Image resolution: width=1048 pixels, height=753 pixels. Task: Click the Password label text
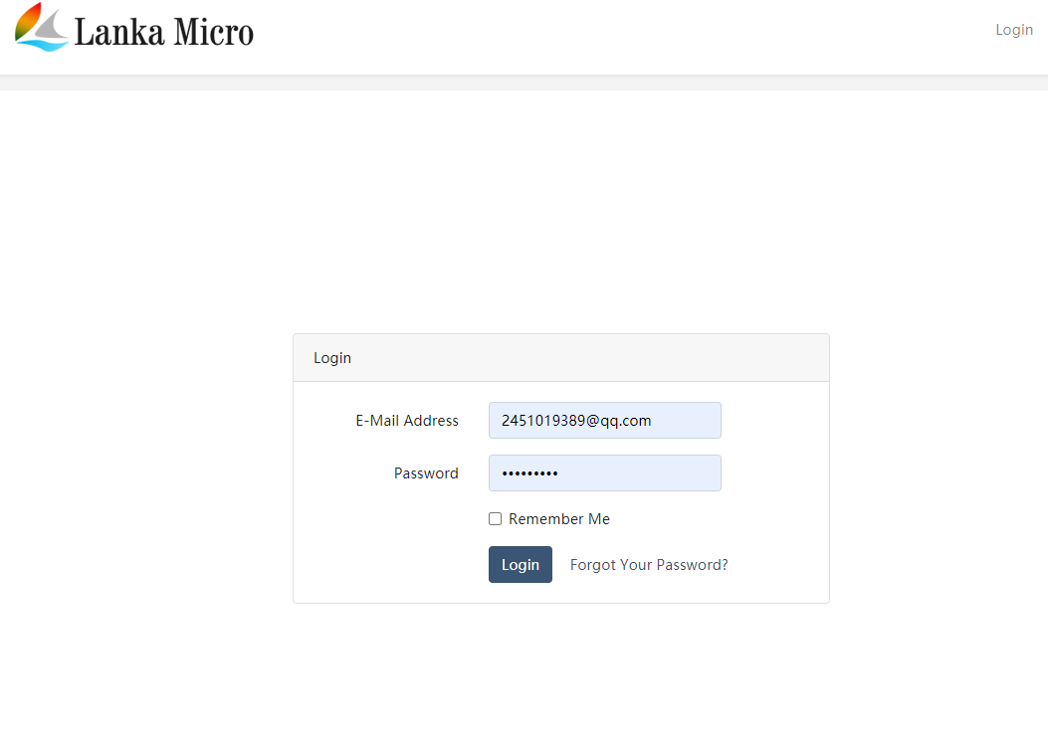426,473
